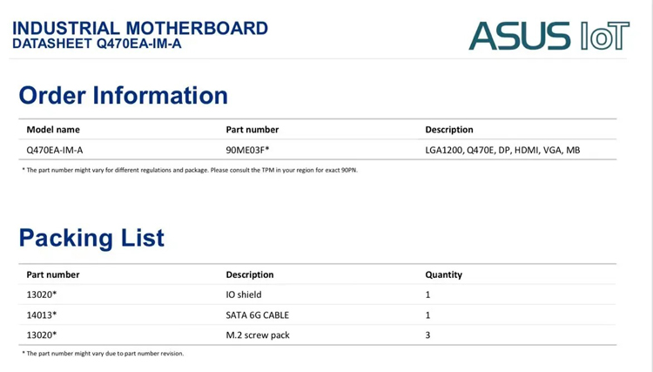653x372 pixels.
Task: Click DATASHEET Q470EA-IM-A subtitle
Action: coord(97,44)
